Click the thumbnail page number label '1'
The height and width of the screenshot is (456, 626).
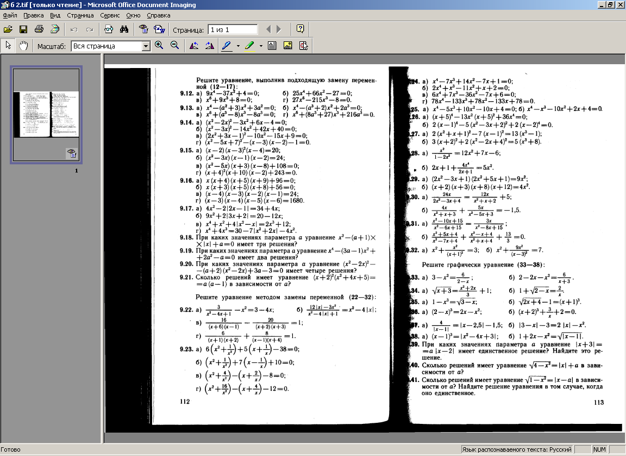click(77, 171)
